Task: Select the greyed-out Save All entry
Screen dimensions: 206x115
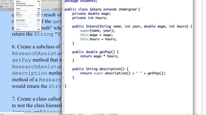Action: pos(28,17)
